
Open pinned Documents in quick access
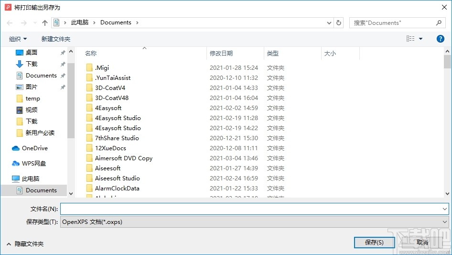pyautogui.click(x=41, y=76)
